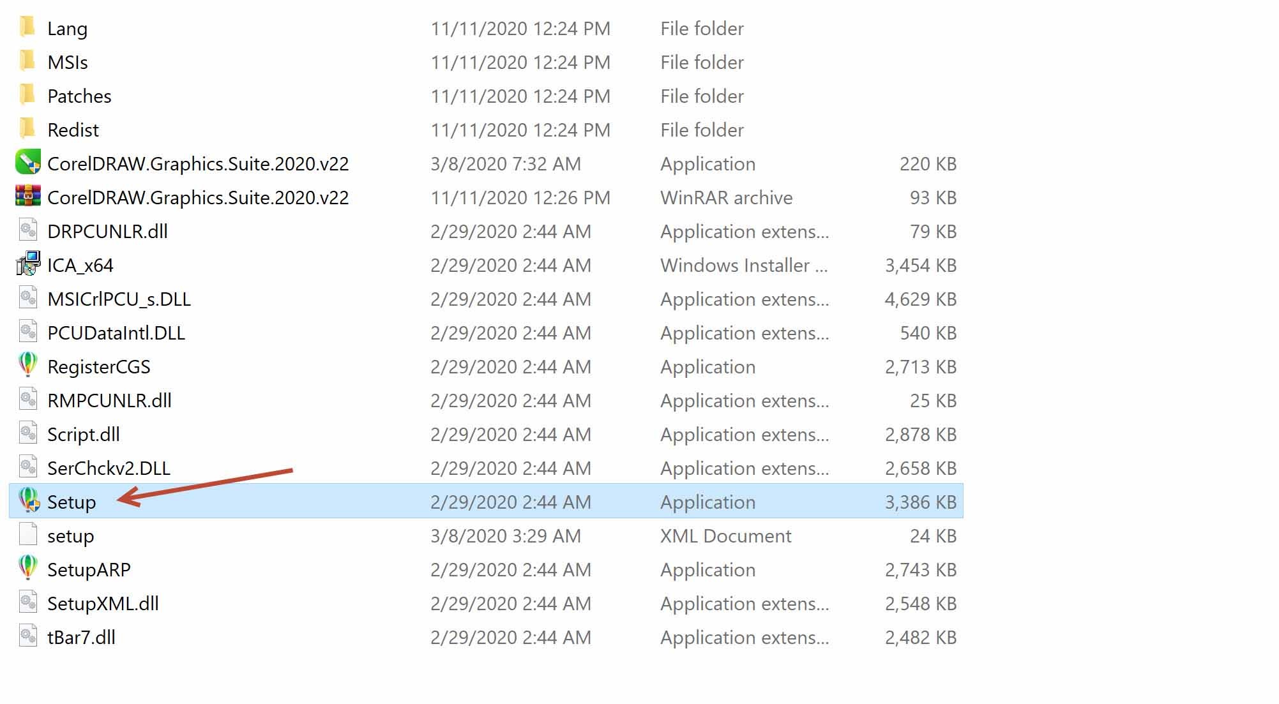
Task: Click the XML Document type label
Action: (725, 535)
